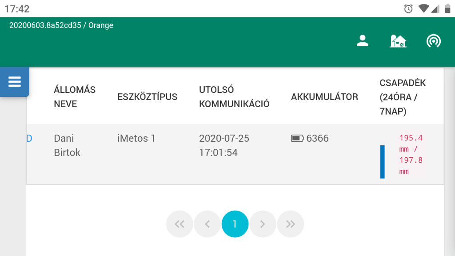Jump to the last page double-chevron
The height and width of the screenshot is (256, 455).
click(291, 224)
